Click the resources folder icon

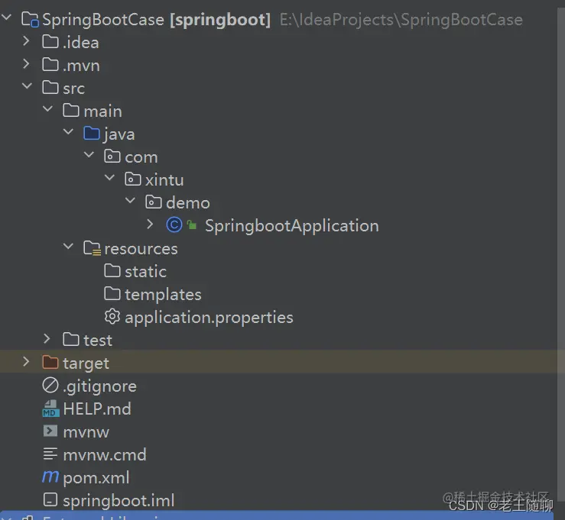coord(92,248)
